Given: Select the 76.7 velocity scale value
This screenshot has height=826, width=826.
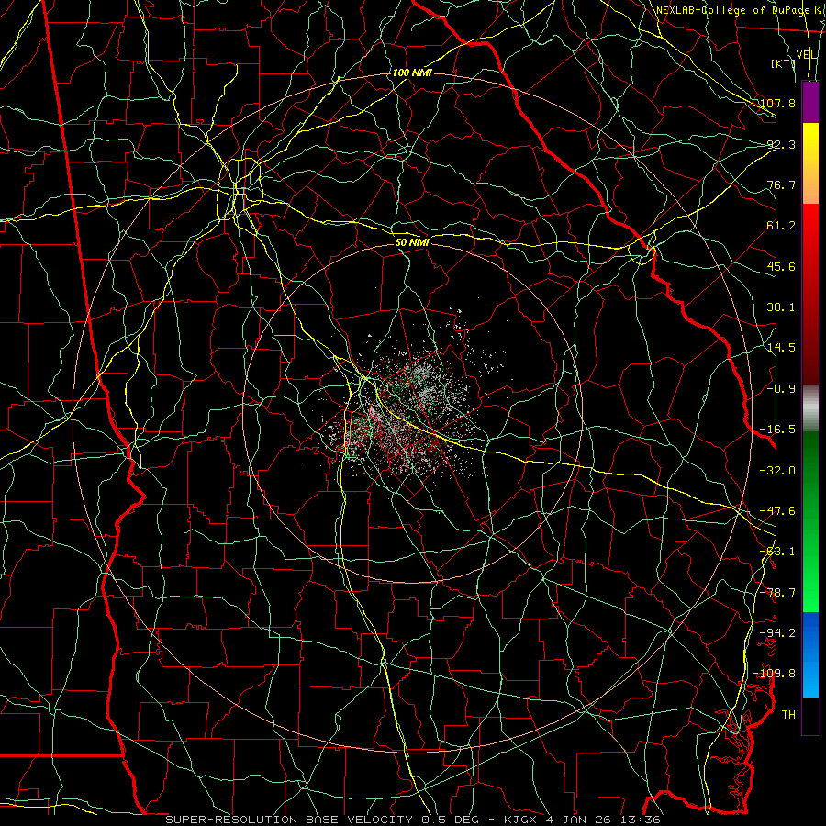Looking at the screenshot, I should [x=781, y=184].
